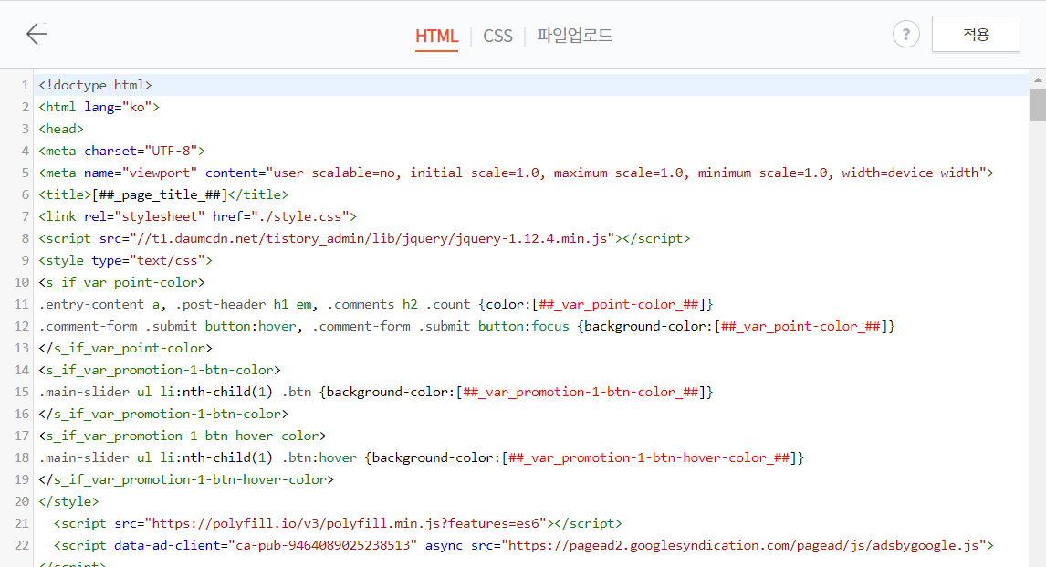The height and width of the screenshot is (567, 1046).
Task: Click the .btn:hover background-color line 18
Action: [x=422, y=457]
